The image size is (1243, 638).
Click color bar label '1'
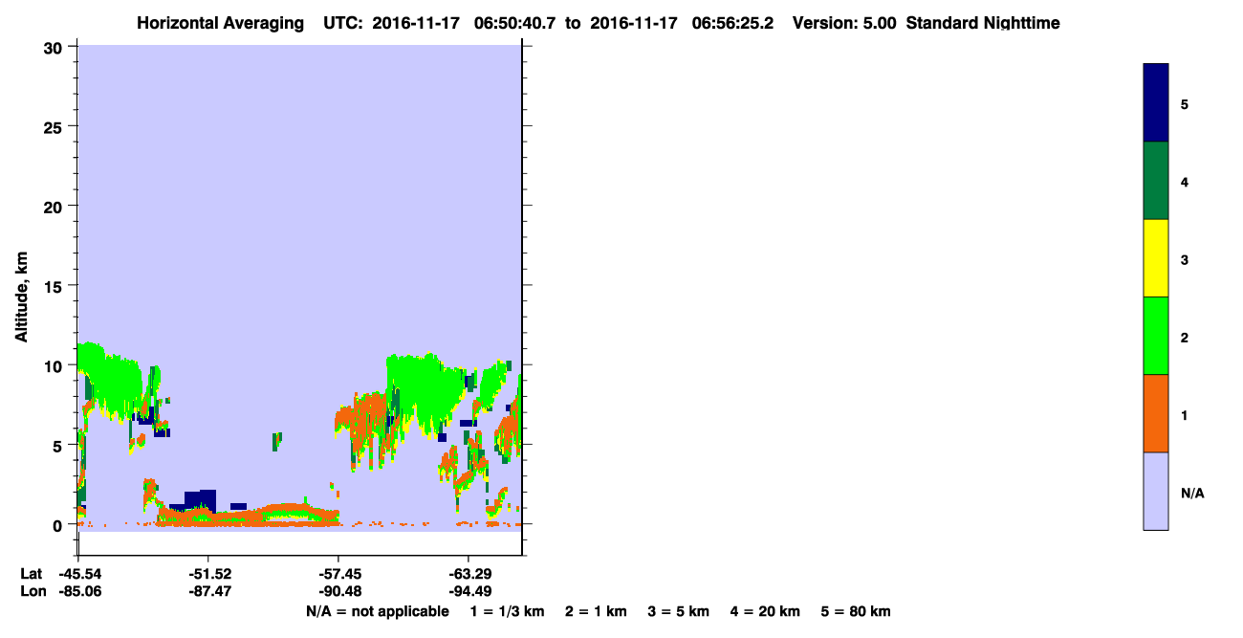pyautogui.click(x=1185, y=415)
